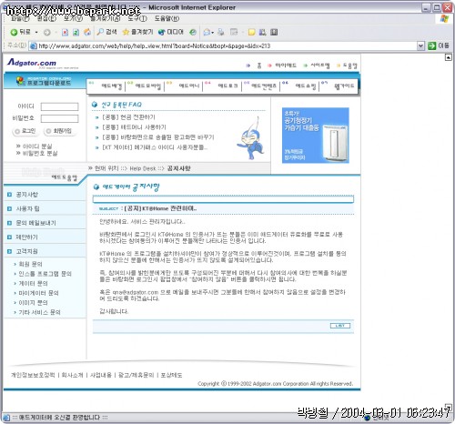Click the 아이디 input field

(x=59, y=106)
